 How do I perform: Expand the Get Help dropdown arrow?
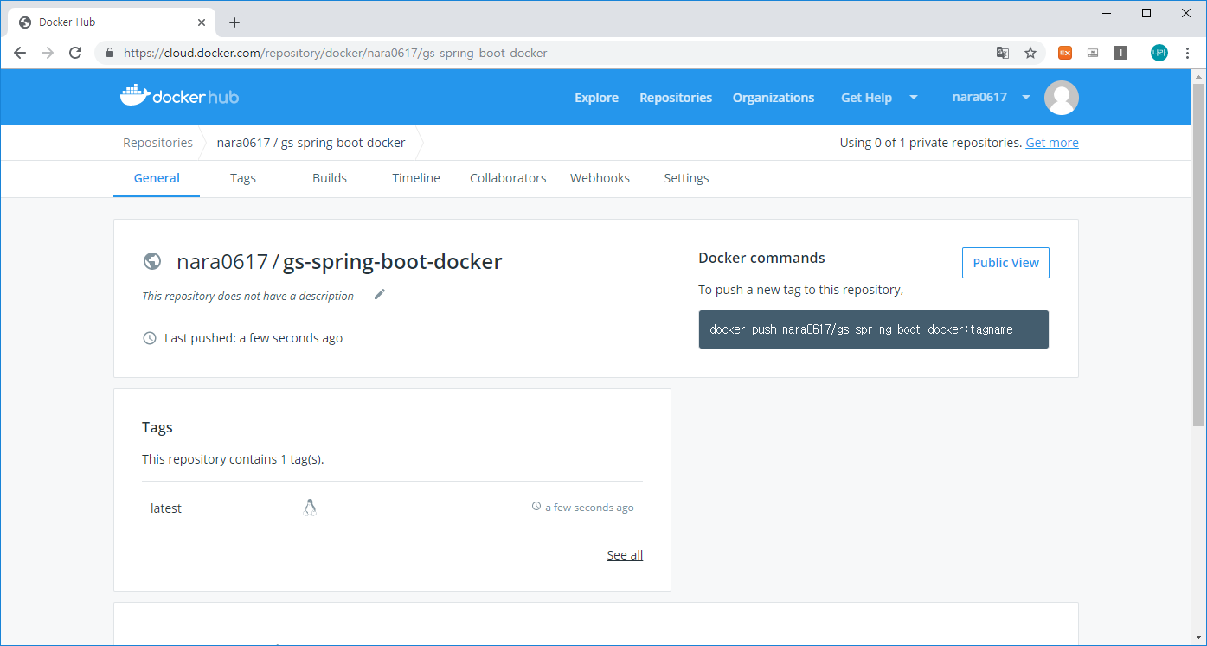point(914,98)
